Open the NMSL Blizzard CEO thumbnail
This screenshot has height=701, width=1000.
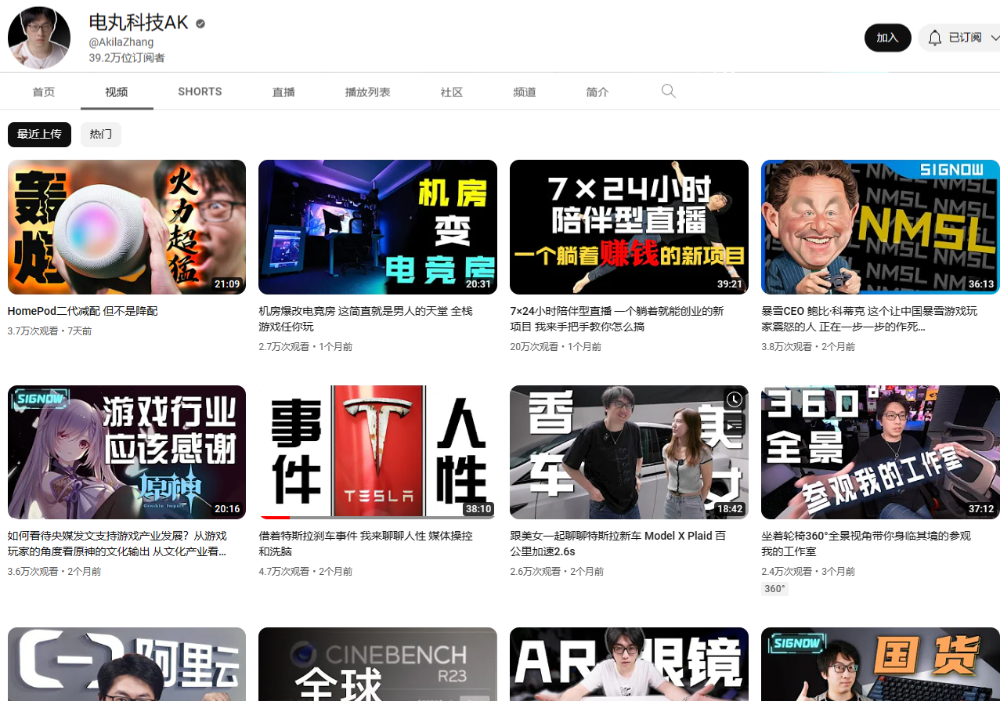(x=880, y=227)
